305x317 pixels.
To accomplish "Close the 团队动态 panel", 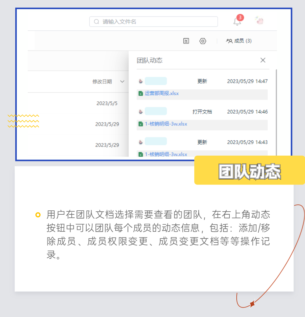I will pos(263,60).
